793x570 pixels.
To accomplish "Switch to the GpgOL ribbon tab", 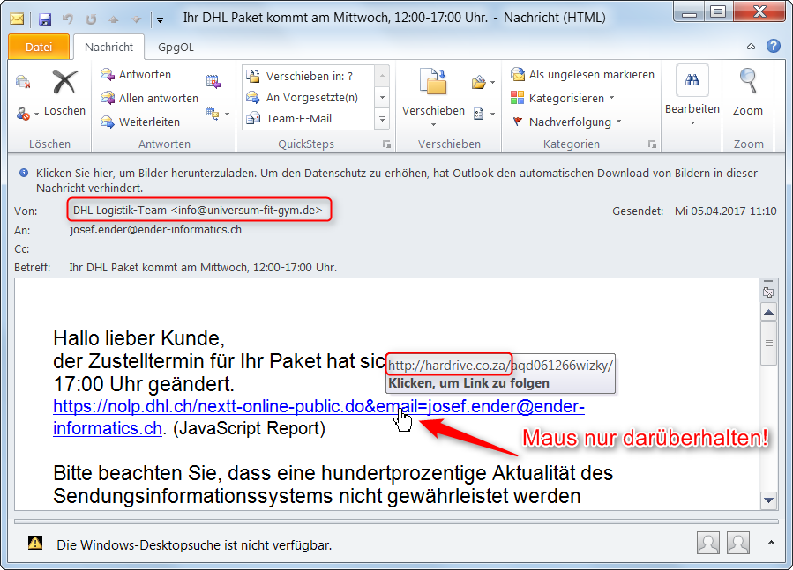I will pos(176,47).
